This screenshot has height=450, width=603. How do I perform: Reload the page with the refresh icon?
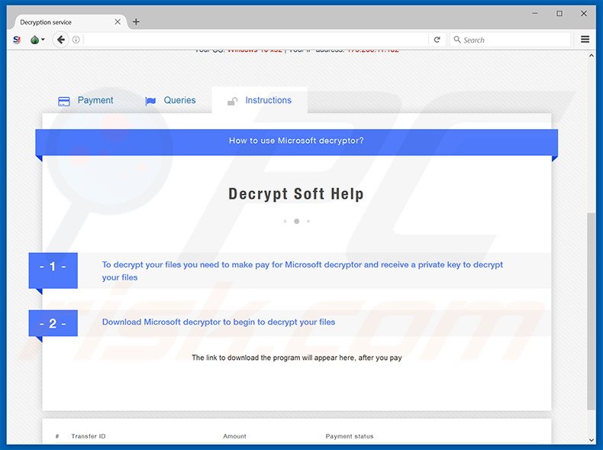click(437, 40)
